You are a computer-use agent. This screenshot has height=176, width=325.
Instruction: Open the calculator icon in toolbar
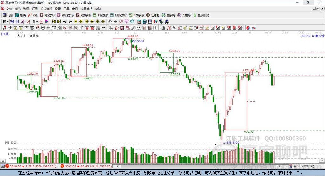click(x=144, y=22)
